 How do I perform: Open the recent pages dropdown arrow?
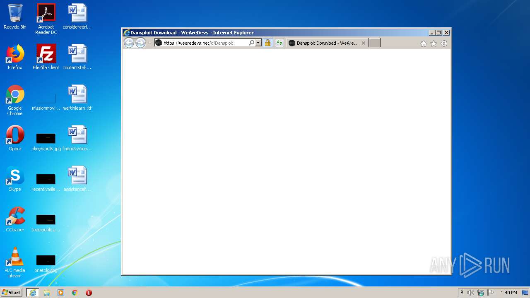pyautogui.click(x=149, y=43)
